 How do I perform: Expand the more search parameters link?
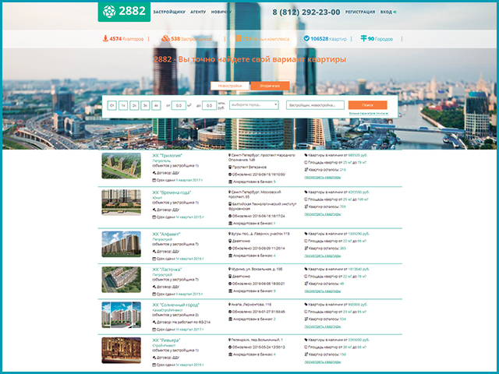tap(369, 114)
